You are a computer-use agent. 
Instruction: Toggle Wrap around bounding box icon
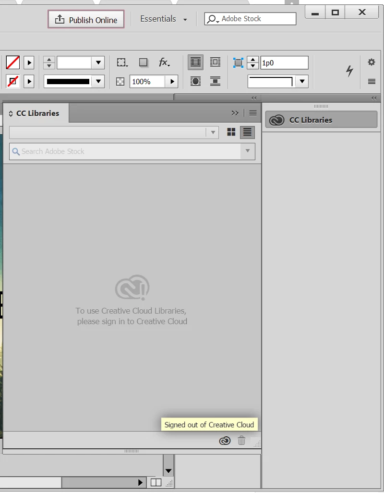pos(215,62)
